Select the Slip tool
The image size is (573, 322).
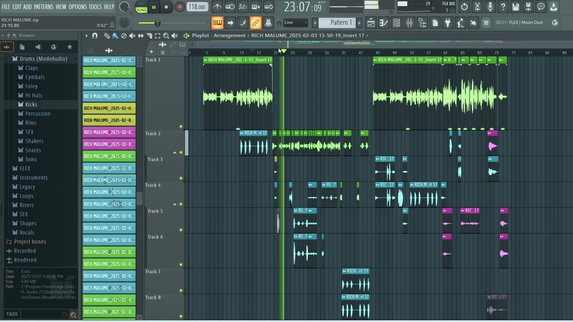(141, 36)
